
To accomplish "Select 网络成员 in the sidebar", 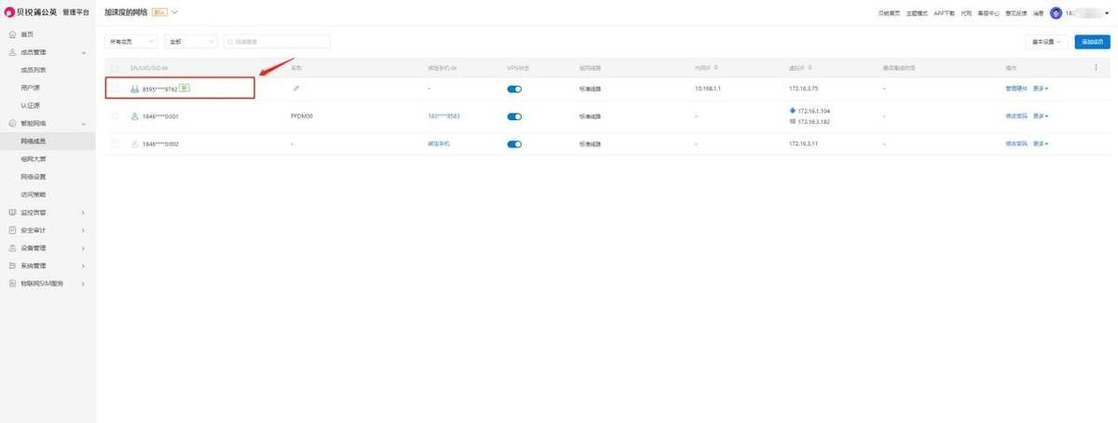I will click(34, 141).
